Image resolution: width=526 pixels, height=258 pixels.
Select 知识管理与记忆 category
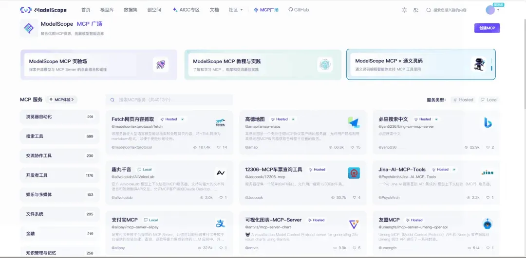coord(60,253)
